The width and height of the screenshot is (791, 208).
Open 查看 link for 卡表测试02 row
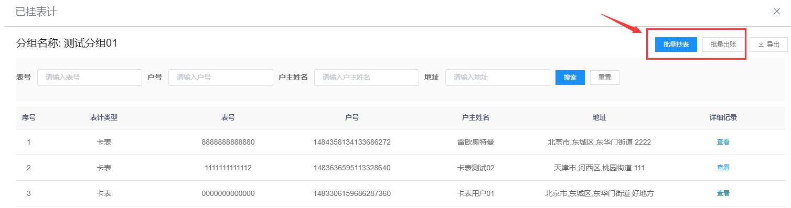pyautogui.click(x=723, y=168)
